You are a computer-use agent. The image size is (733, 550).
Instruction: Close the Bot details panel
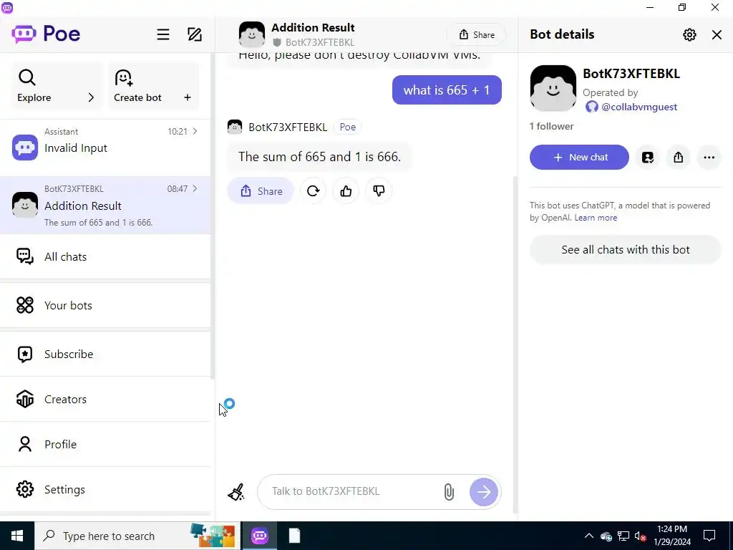[x=717, y=34]
